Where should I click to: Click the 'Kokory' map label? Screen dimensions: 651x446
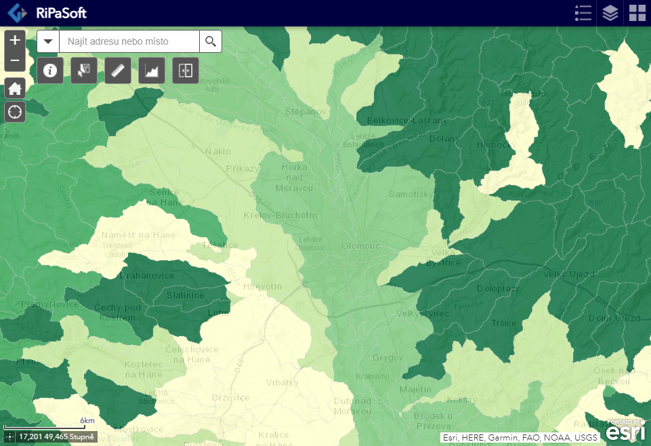point(462,400)
